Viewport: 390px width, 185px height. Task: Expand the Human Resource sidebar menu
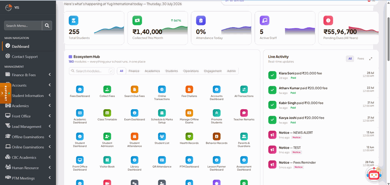(28, 168)
